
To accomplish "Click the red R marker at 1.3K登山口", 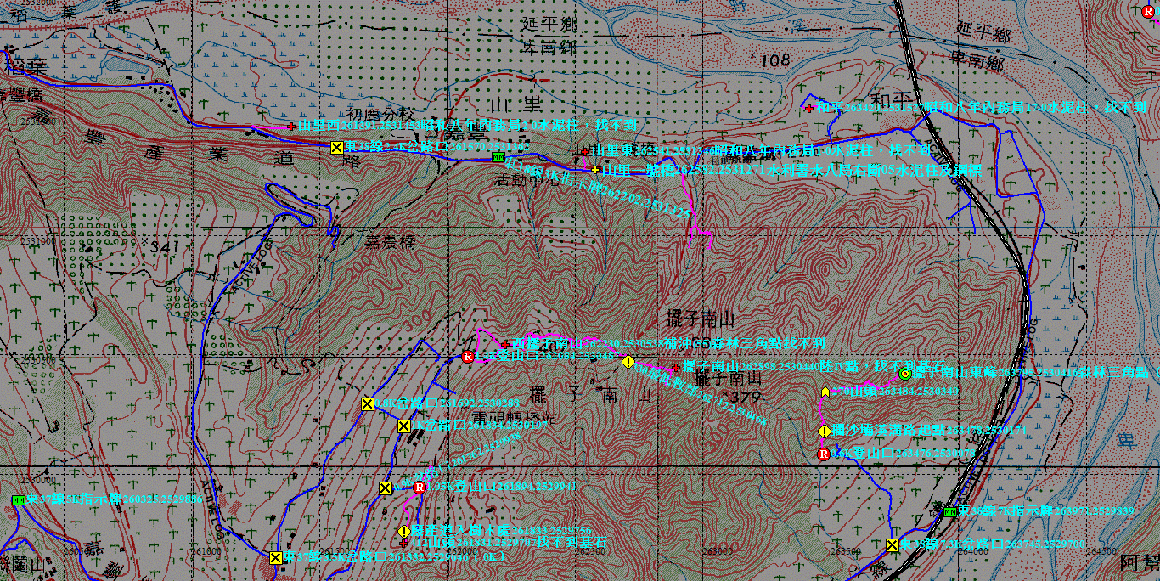I will pyautogui.click(x=467, y=357).
